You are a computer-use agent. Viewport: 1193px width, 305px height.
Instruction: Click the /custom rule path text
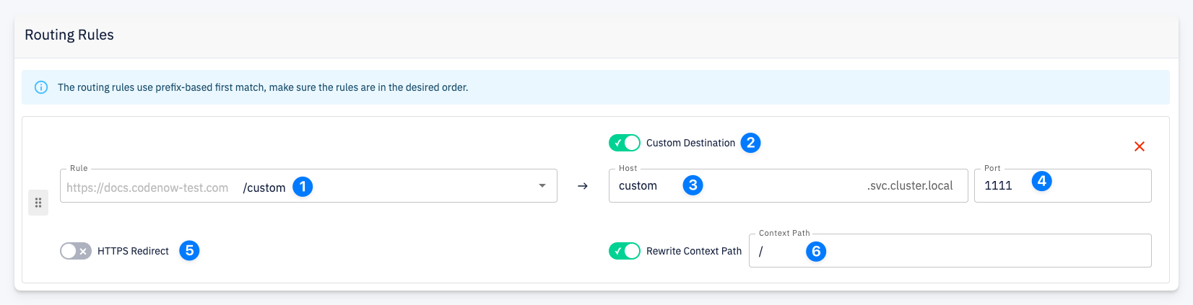pyautogui.click(x=264, y=187)
